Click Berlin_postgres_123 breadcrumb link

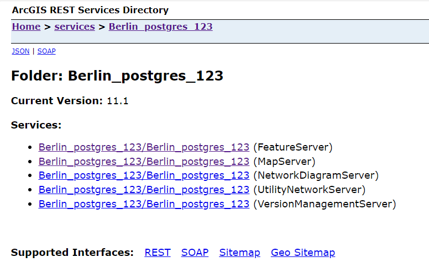pyautogui.click(x=161, y=27)
